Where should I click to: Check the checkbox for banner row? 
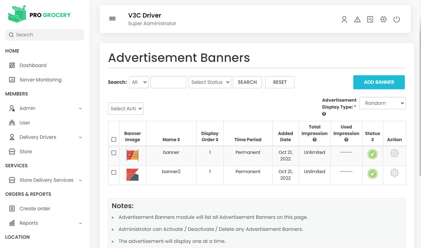[114, 153]
